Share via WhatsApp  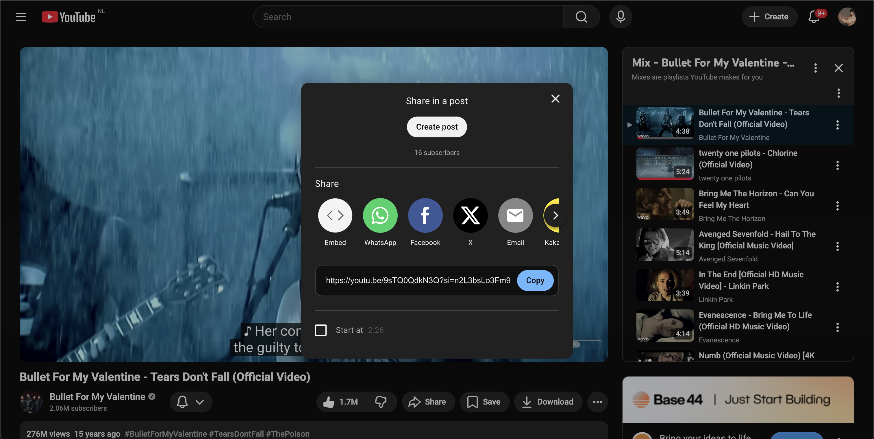[380, 215]
